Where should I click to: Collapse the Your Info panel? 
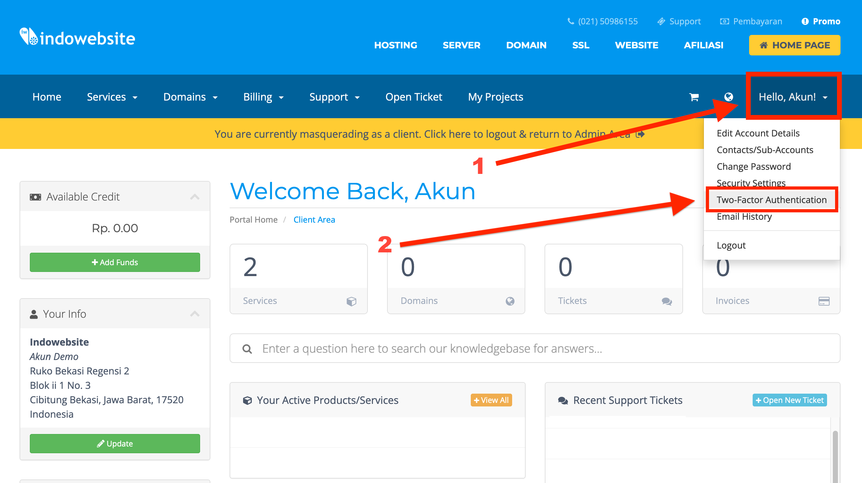coord(195,314)
